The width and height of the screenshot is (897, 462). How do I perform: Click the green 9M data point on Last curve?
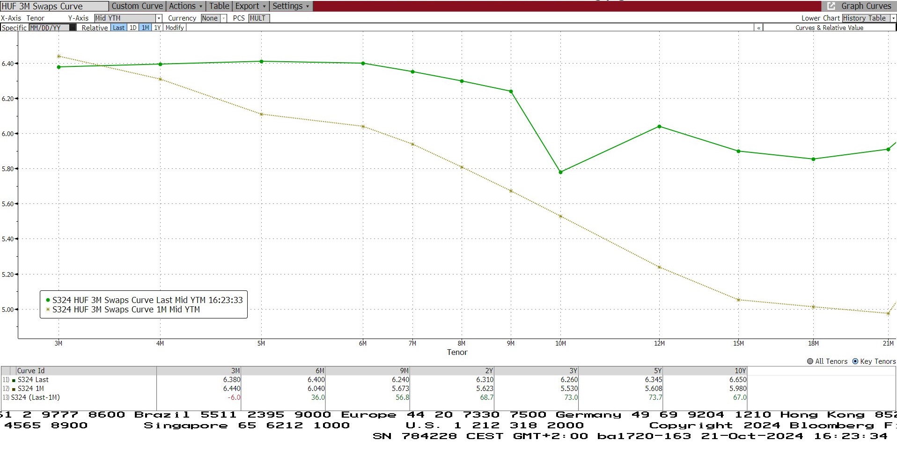pos(511,91)
